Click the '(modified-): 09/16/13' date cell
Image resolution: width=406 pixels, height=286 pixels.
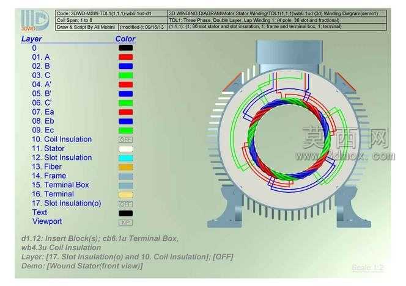click(143, 27)
